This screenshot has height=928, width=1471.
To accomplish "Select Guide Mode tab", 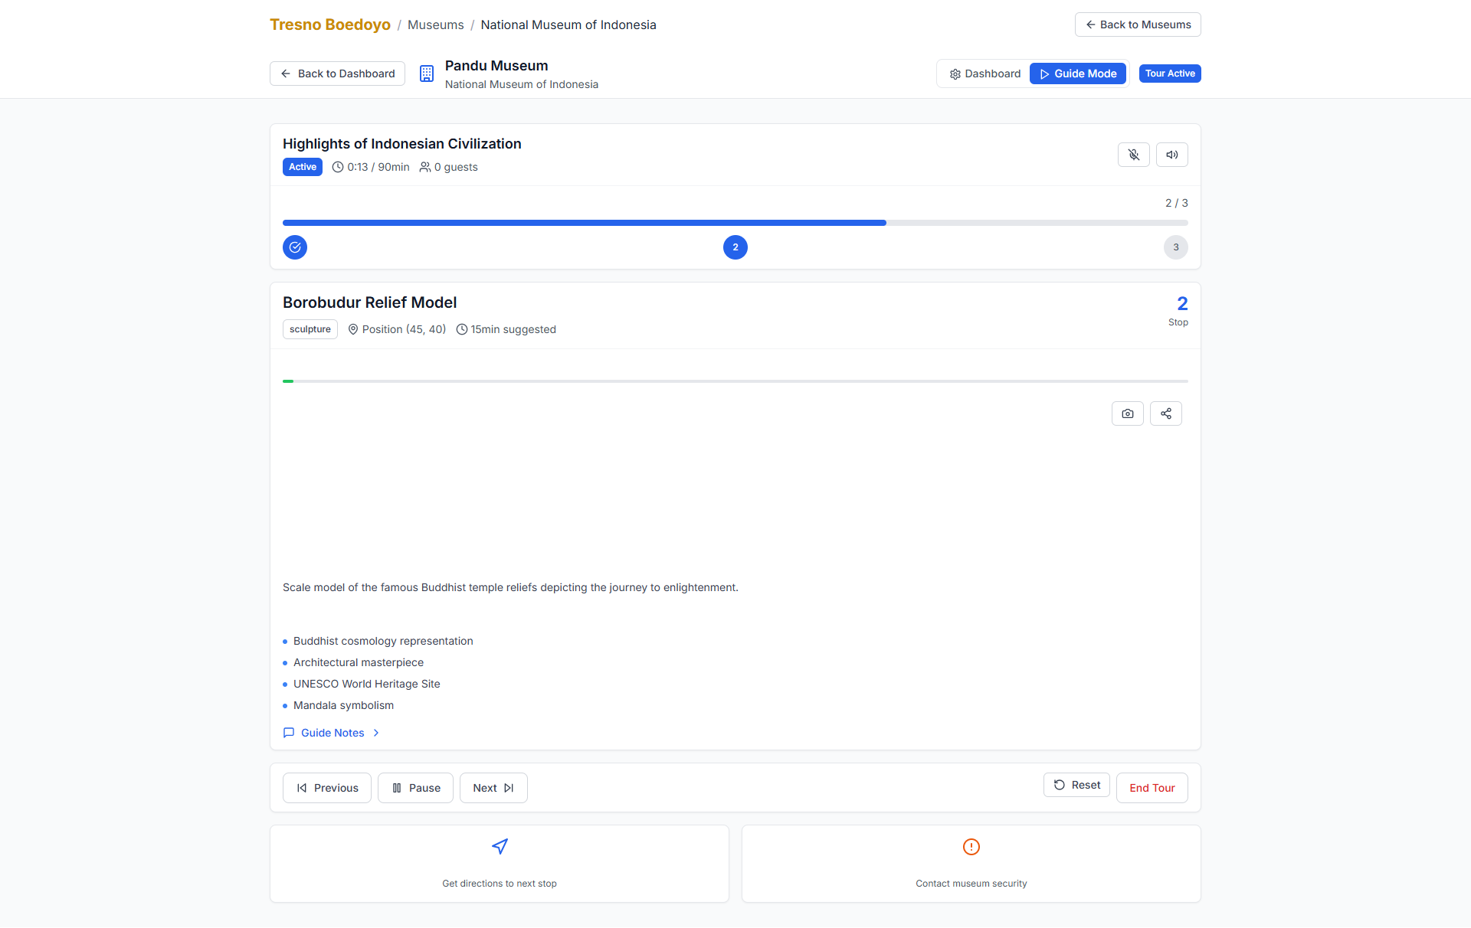I will pos(1077,74).
